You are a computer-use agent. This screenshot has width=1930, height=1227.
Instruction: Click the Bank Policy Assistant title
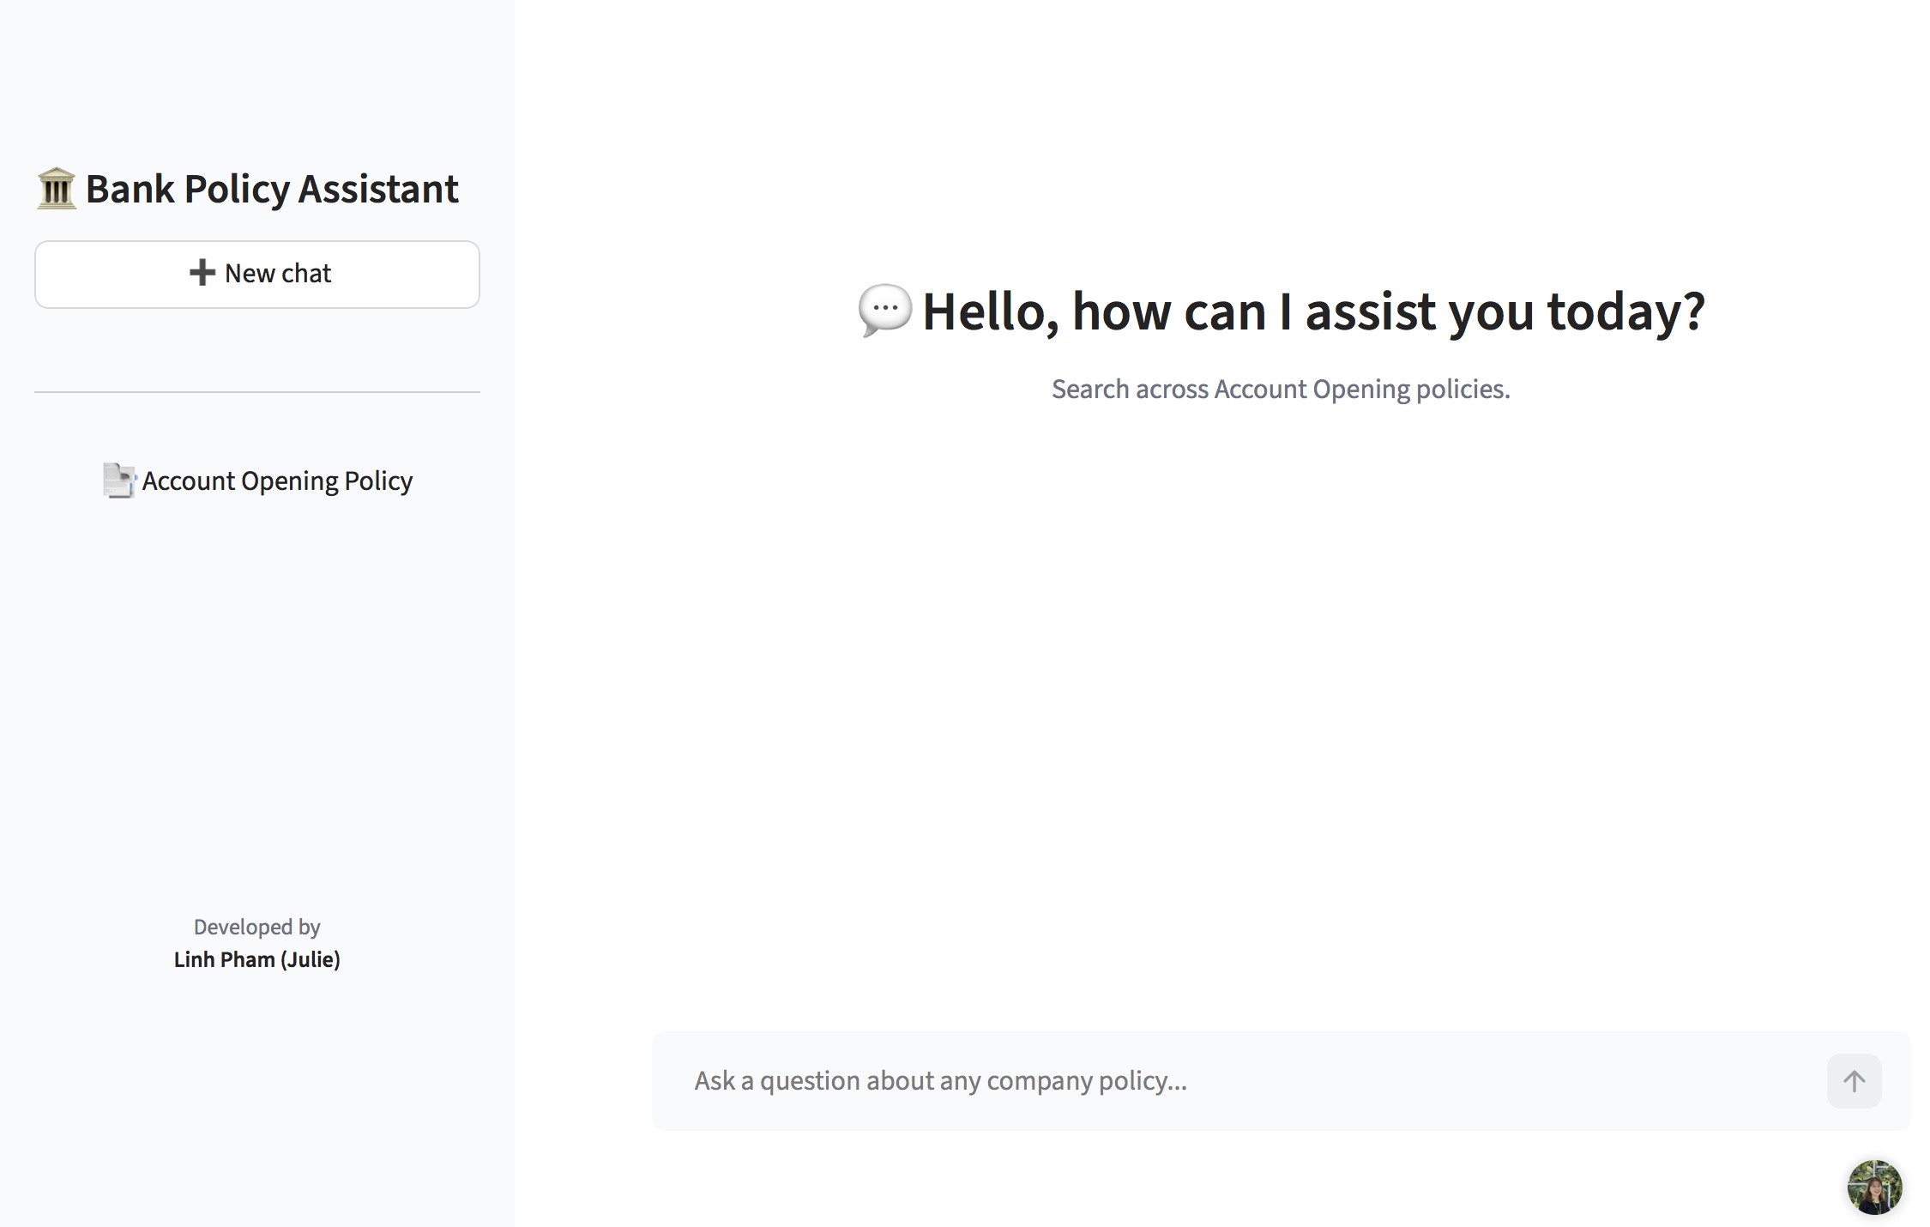(271, 189)
